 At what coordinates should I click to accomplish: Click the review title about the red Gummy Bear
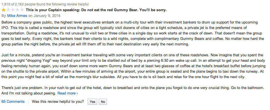tap(96, 10)
